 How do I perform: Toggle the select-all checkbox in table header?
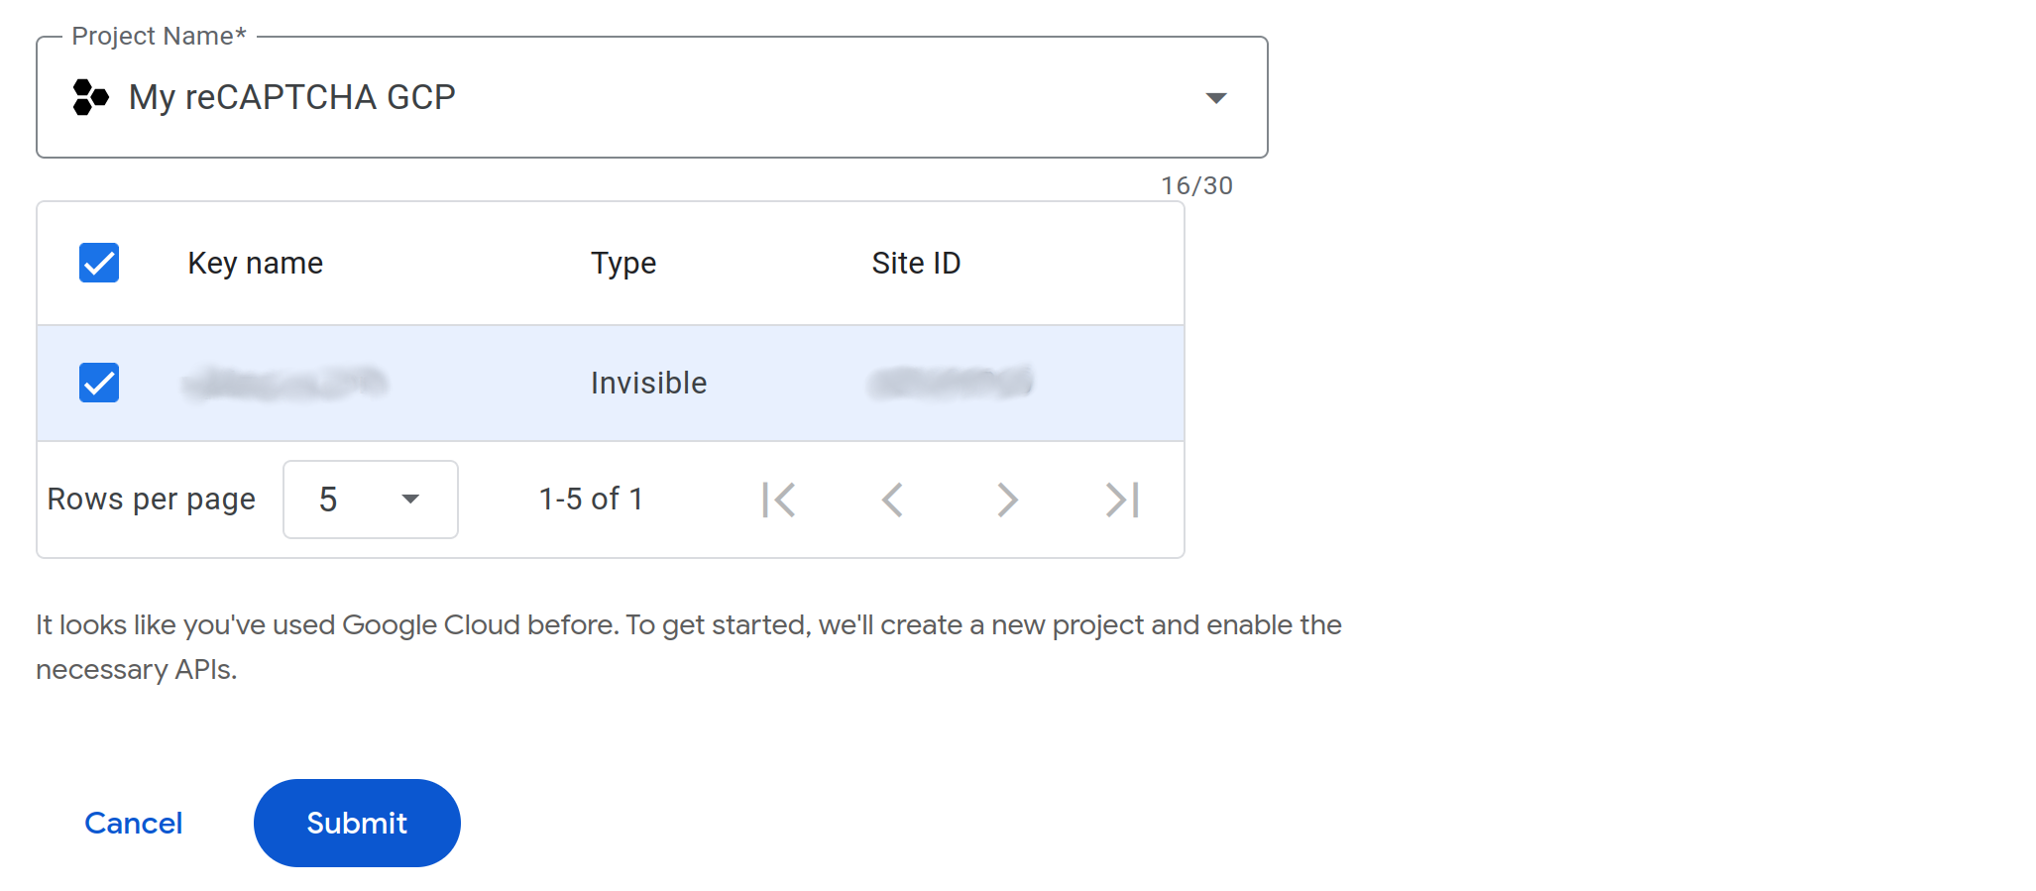(99, 263)
